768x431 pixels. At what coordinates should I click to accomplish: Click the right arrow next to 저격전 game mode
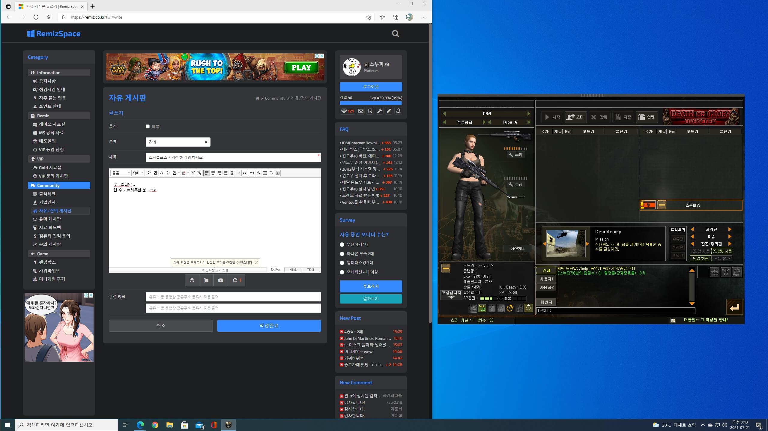[730, 229]
